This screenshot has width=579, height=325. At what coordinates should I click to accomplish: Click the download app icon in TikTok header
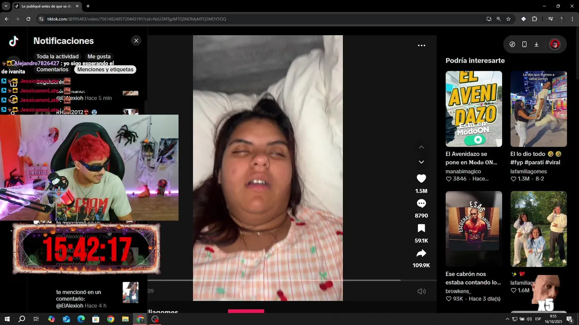(536, 44)
